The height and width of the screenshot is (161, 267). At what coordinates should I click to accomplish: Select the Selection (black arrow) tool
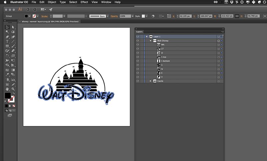[7, 27]
